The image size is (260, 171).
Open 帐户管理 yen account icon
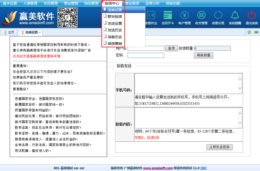point(185,16)
